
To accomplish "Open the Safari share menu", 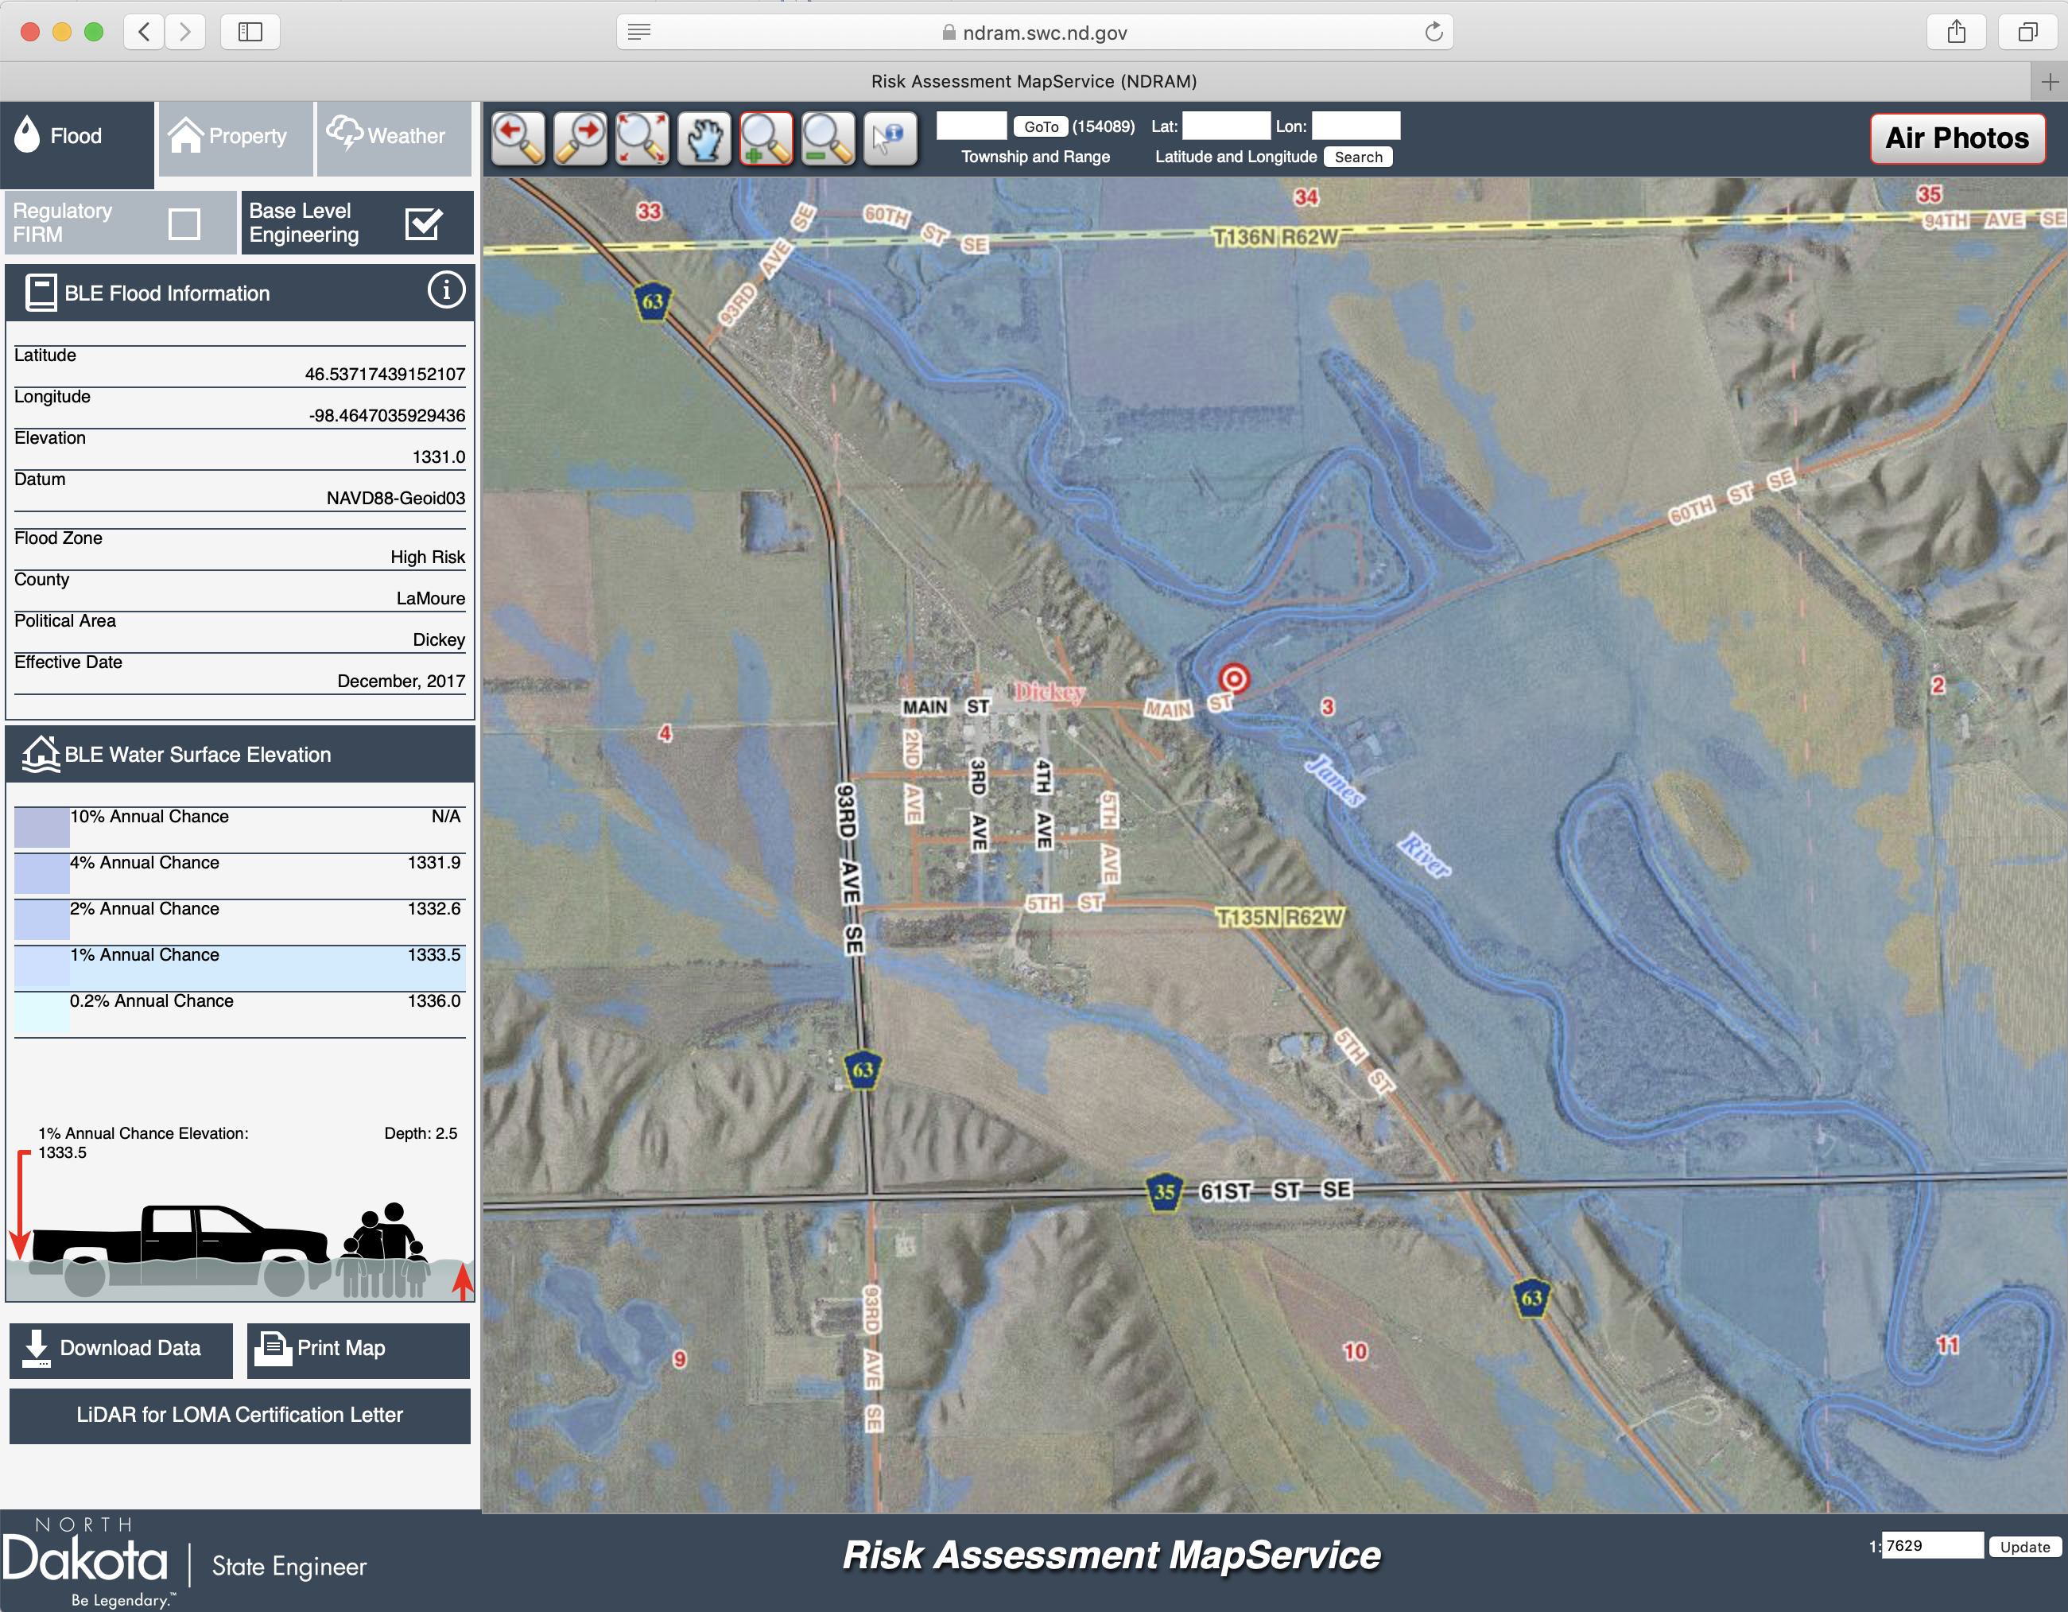I will [1956, 32].
